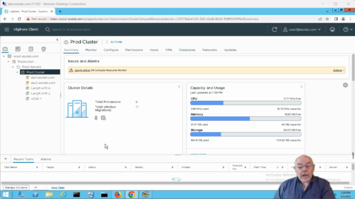
Task: Open the user2@esxlab.com account dropdown
Action: pyautogui.click(x=302, y=29)
